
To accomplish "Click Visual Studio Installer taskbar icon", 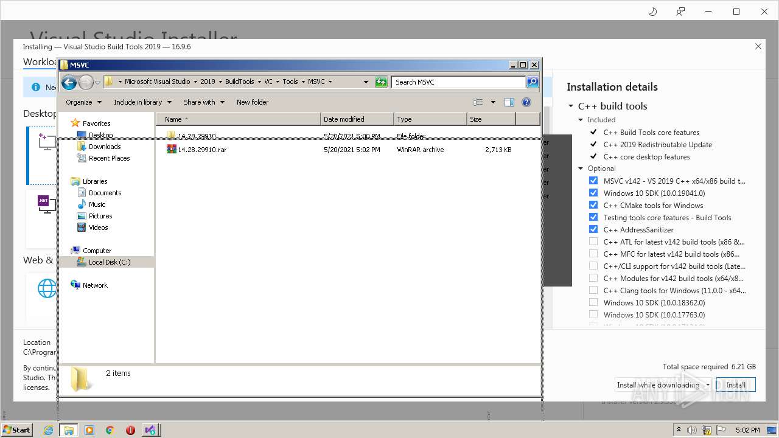I will pyautogui.click(x=150, y=430).
